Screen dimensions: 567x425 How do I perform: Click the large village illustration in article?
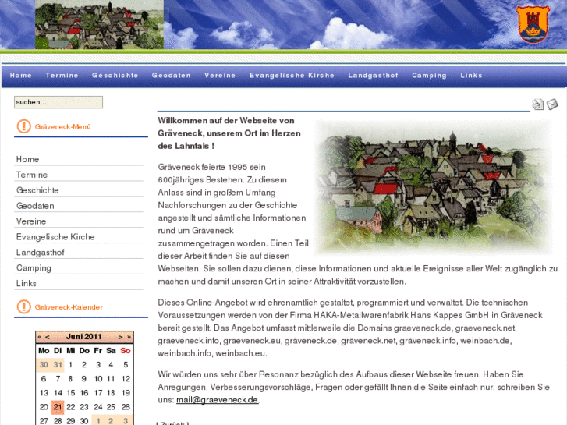433,187
